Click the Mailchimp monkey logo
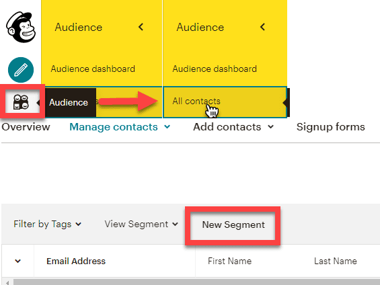The height and width of the screenshot is (285, 380). 21,27
